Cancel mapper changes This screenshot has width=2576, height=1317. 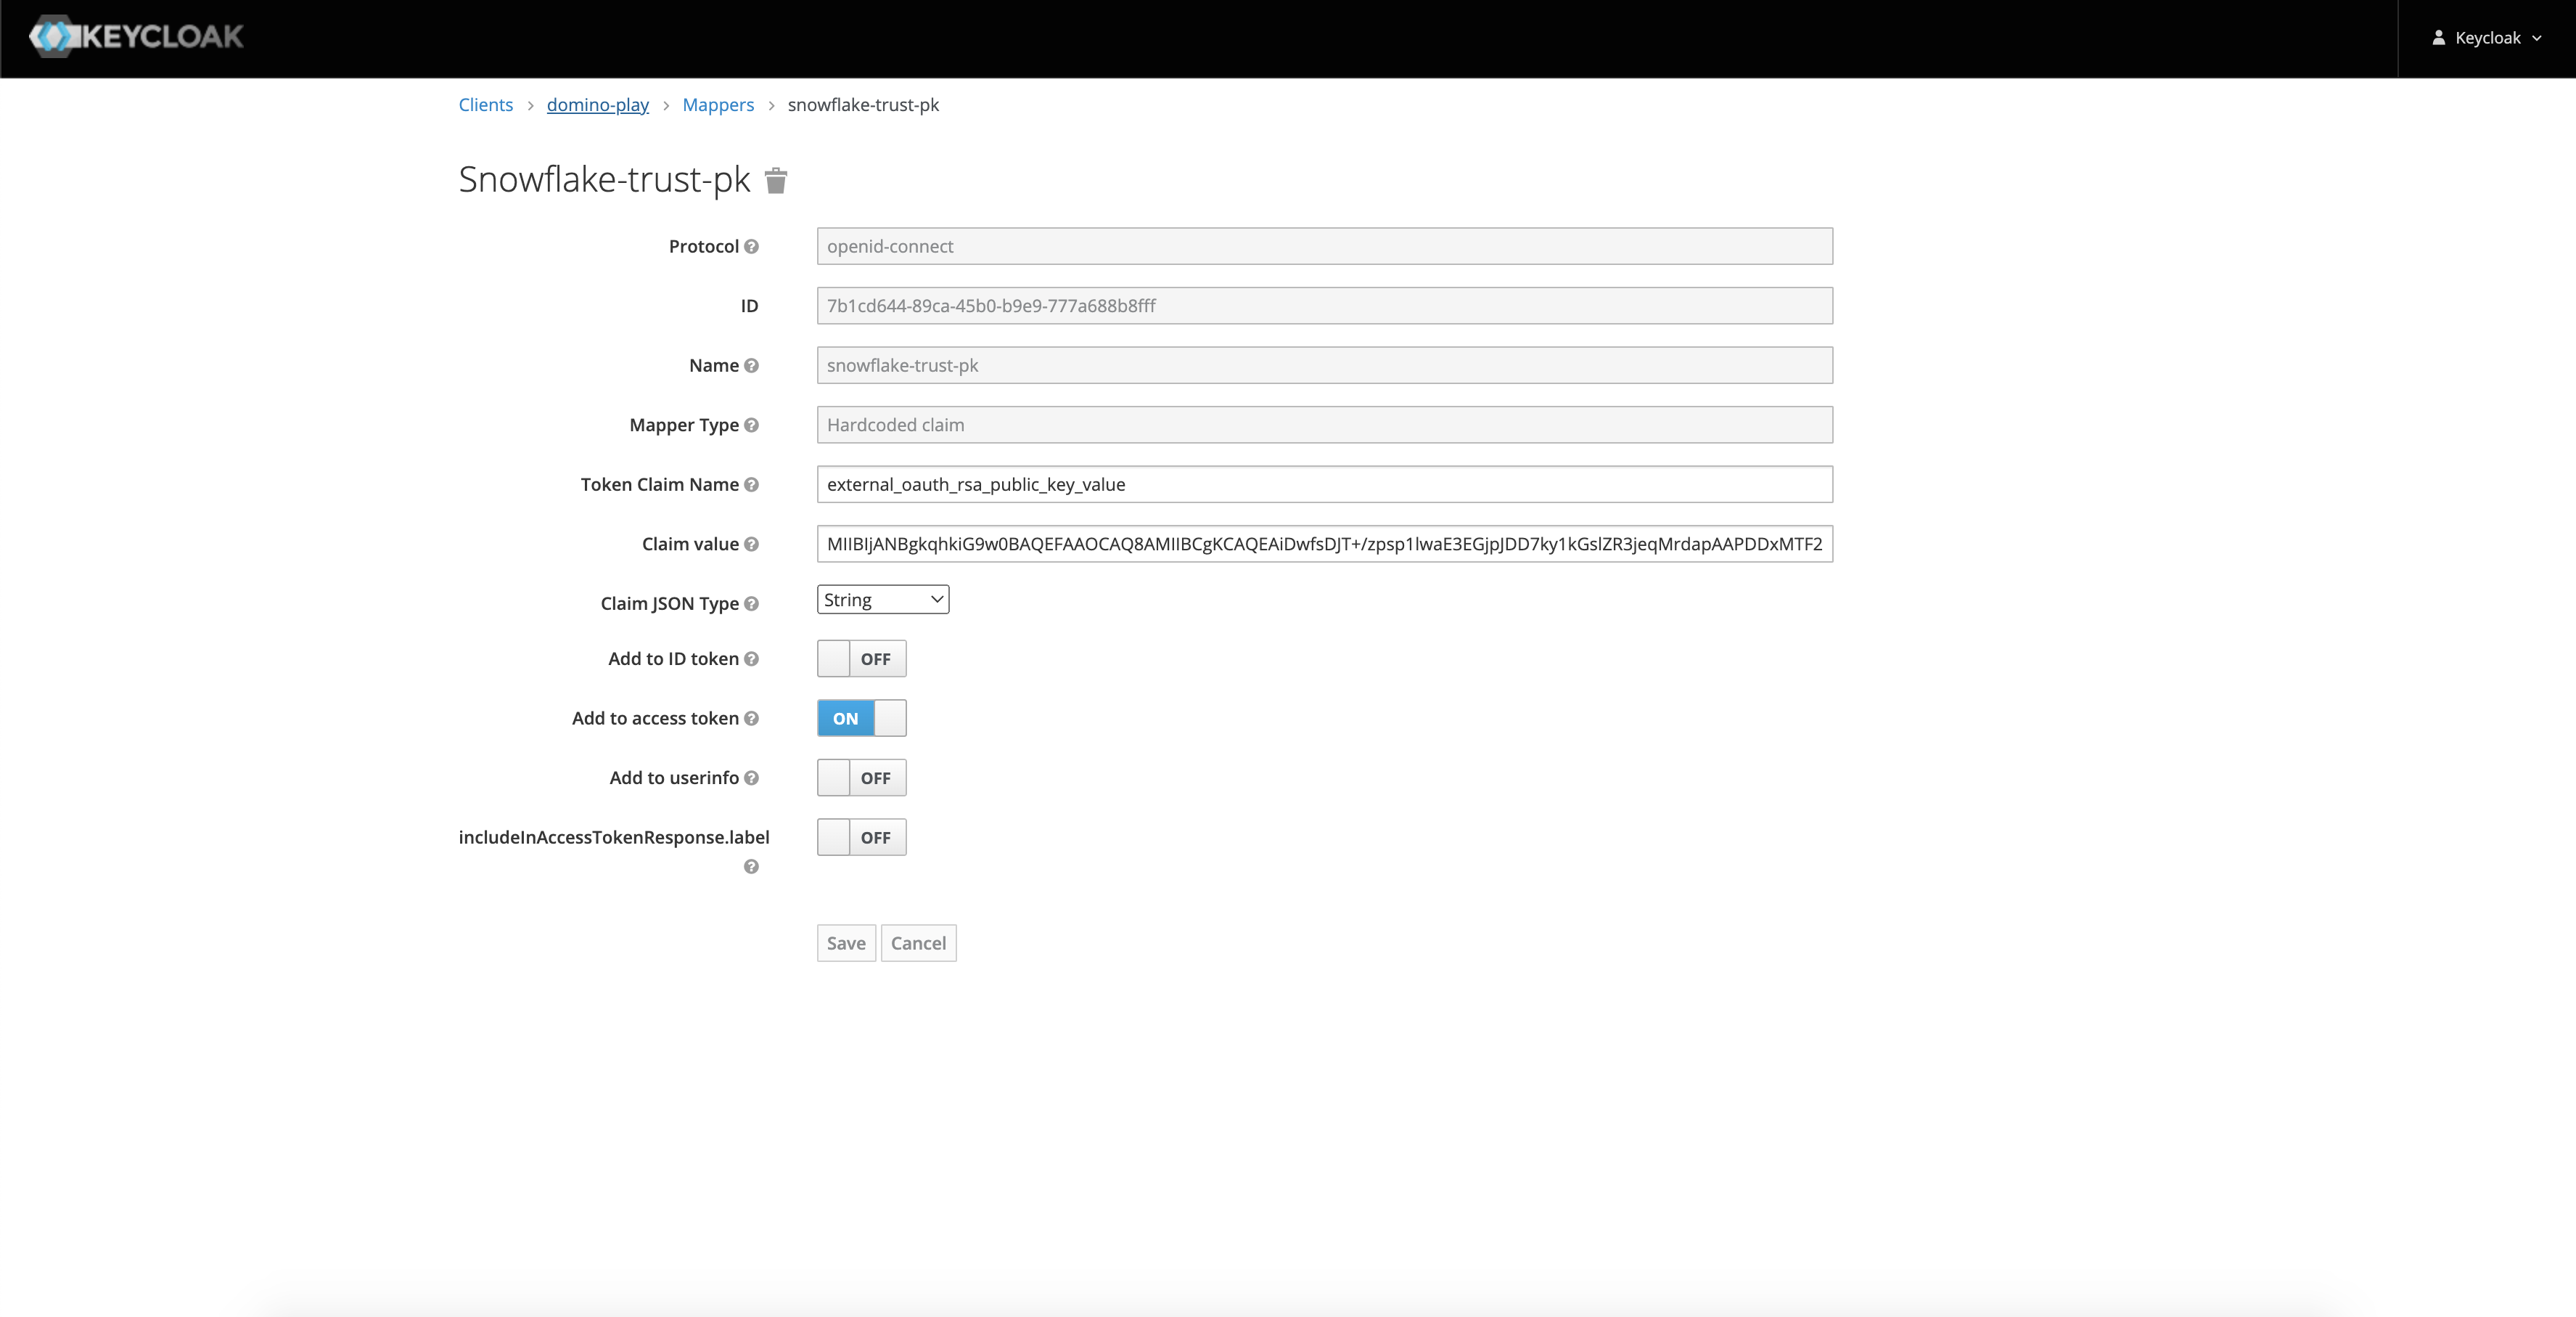coord(918,944)
